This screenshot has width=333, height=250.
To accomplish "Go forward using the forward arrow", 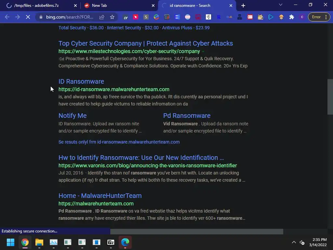I will pos(18,17).
